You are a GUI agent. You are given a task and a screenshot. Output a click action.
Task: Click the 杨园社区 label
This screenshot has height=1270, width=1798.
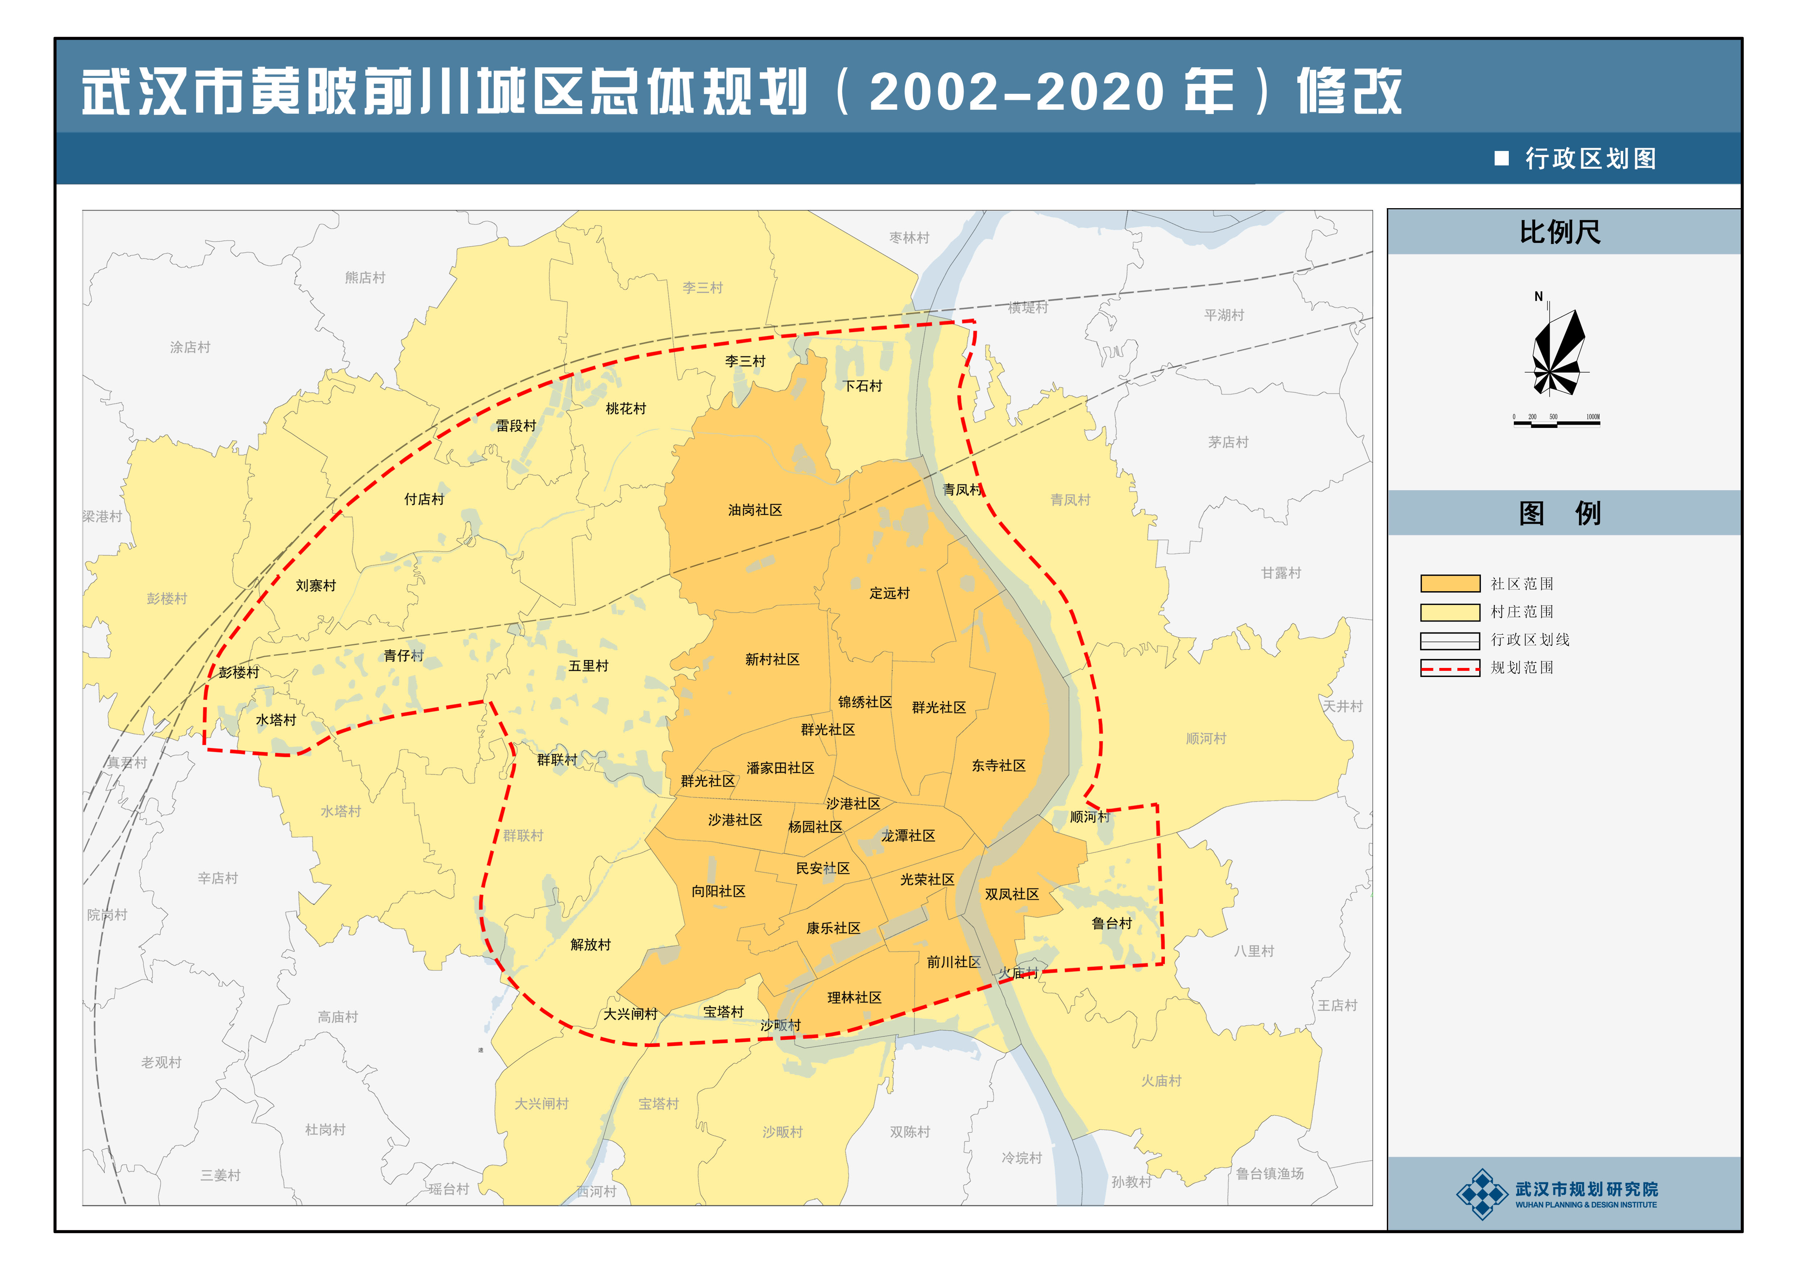pos(815,826)
